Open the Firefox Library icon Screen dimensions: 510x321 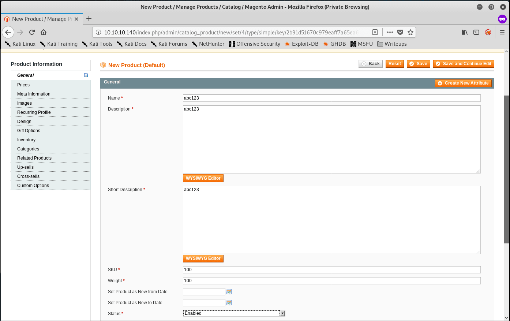point(465,32)
